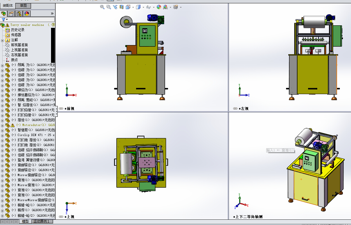This screenshot has height=225, width=351.
Task: Click the 历史记录 folder item
Action: pyautogui.click(x=18, y=30)
